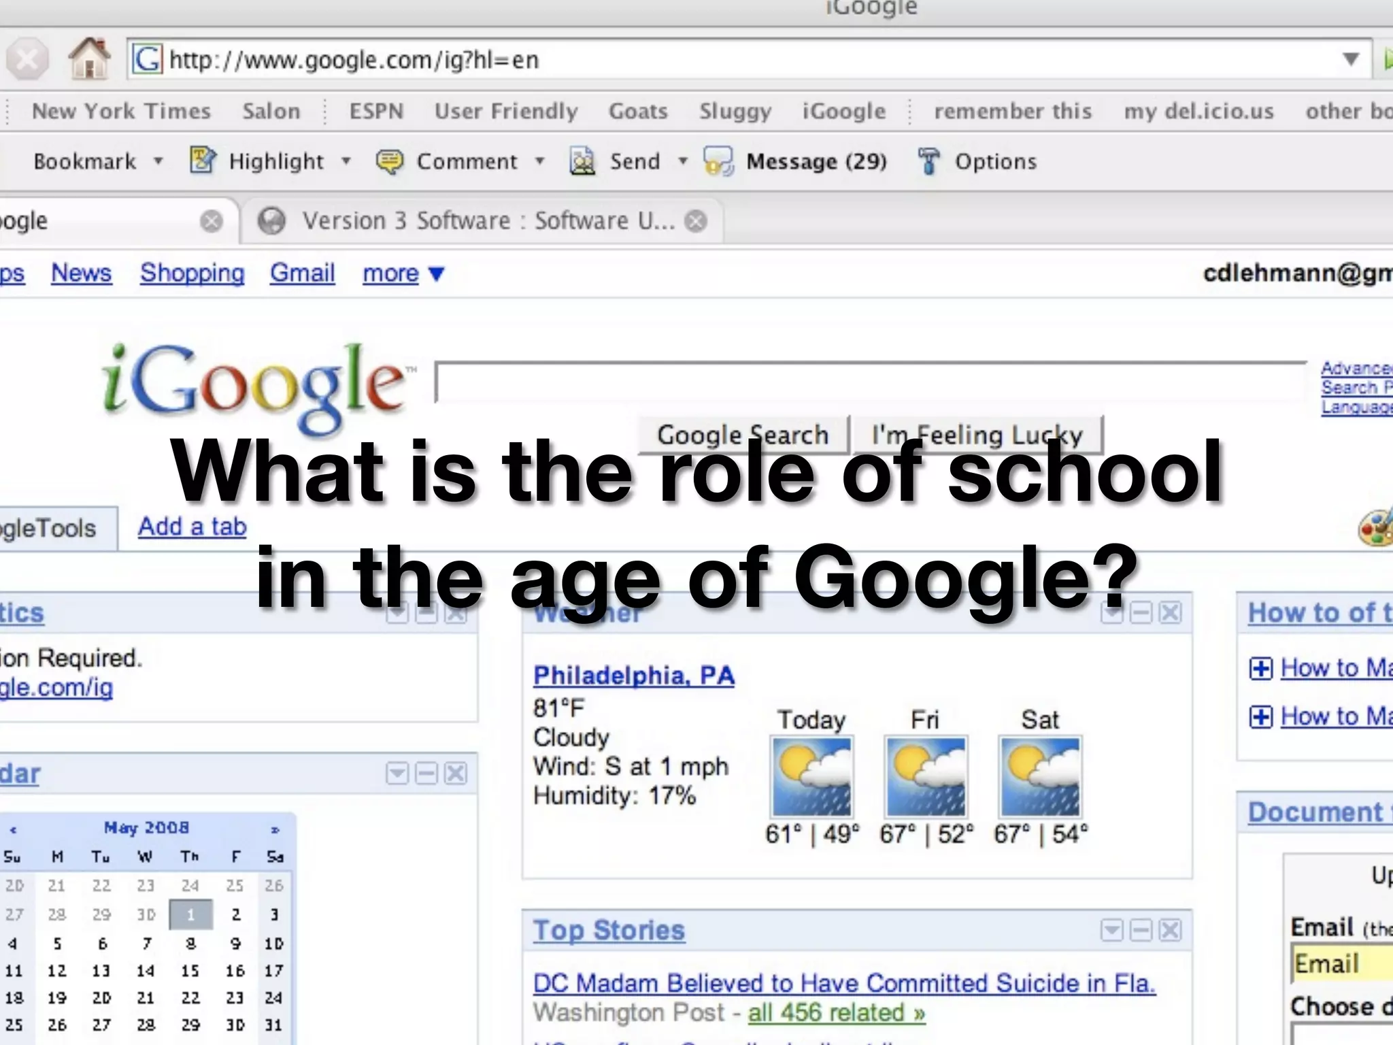Click the Send icon in the toolbar
This screenshot has height=1045, width=1393.
point(582,161)
